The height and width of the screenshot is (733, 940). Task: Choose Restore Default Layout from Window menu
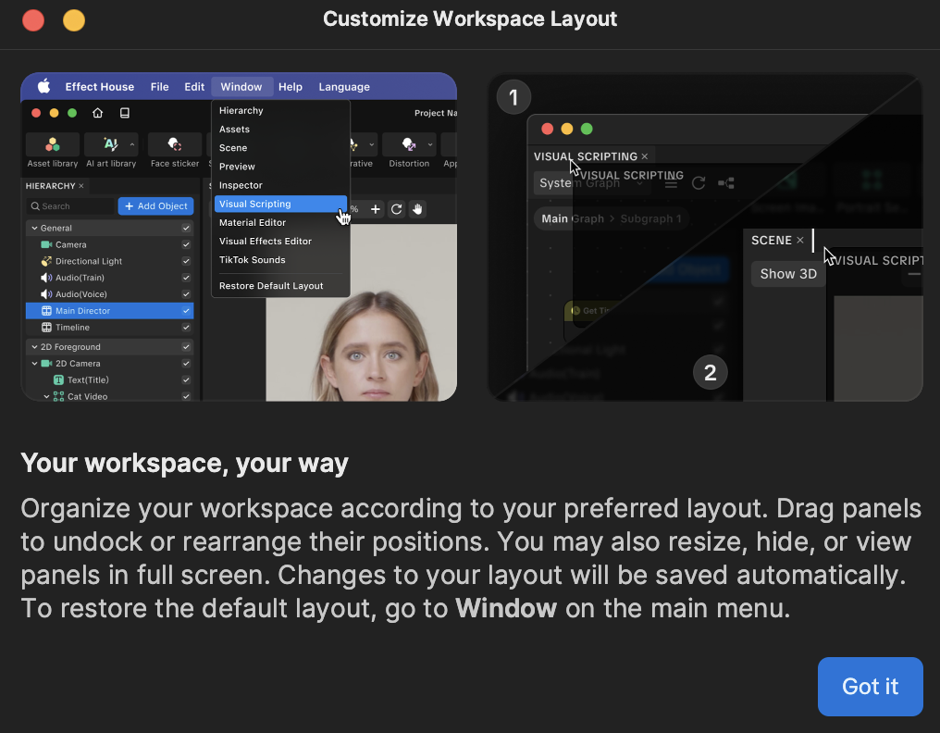(x=271, y=286)
